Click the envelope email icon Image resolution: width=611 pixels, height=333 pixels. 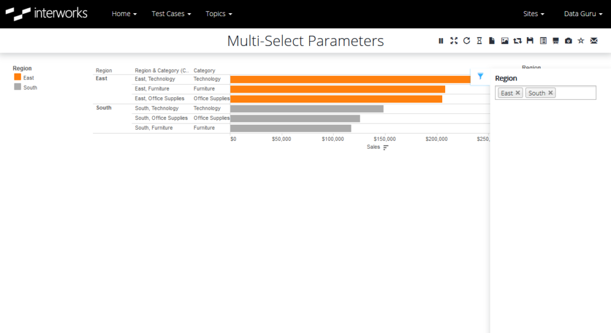pyautogui.click(x=594, y=41)
